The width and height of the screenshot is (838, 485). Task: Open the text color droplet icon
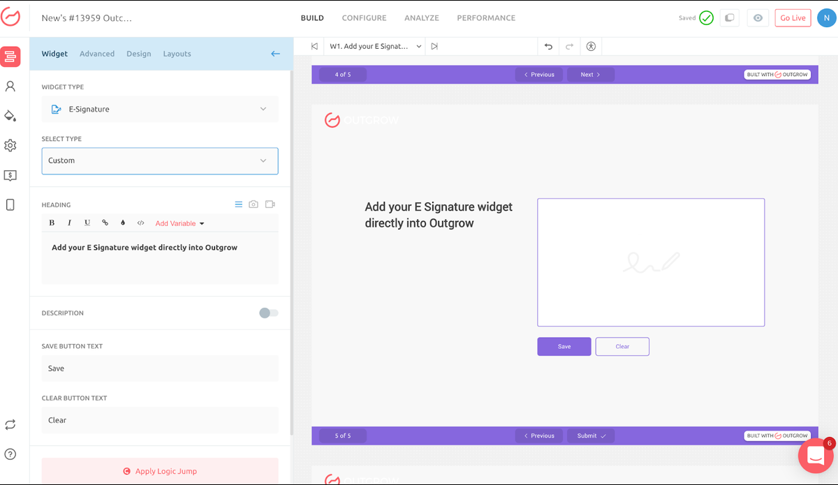point(123,223)
